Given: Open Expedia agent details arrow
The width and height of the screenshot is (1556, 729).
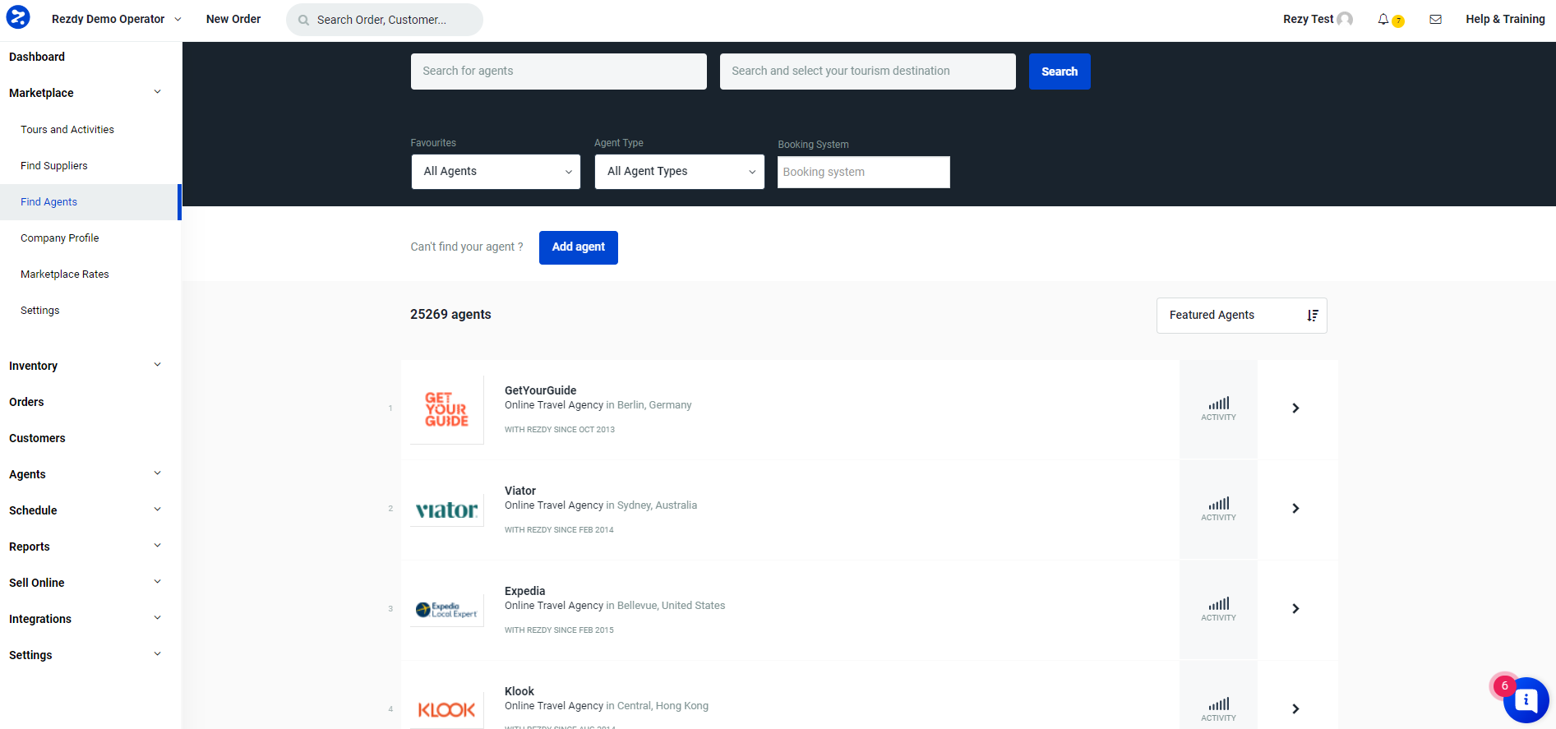Looking at the screenshot, I should pos(1295,609).
